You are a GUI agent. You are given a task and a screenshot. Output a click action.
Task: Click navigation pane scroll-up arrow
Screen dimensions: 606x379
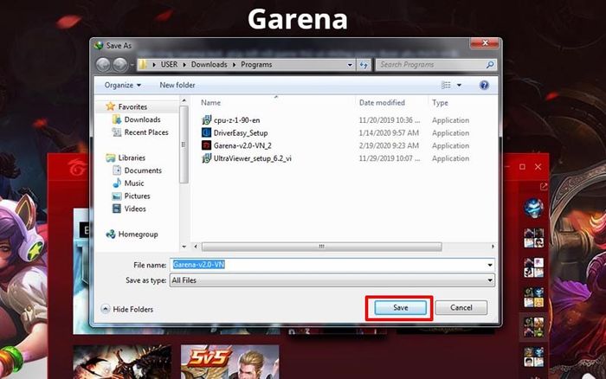tap(184, 101)
